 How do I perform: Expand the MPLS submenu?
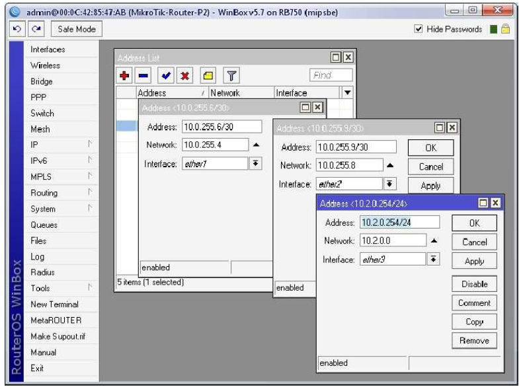click(x=61, y=176)
